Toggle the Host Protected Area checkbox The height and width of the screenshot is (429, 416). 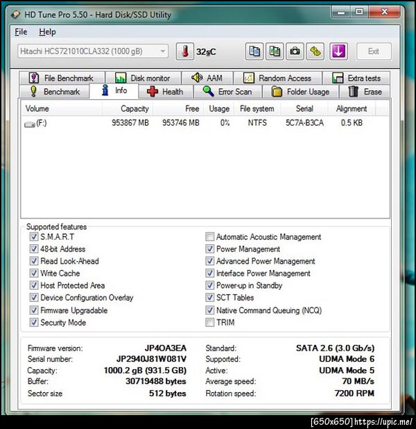click(33, 285)
